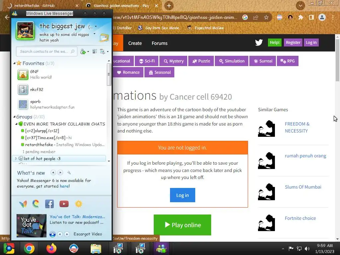Click the Messenger profile avatar picture

25,31
